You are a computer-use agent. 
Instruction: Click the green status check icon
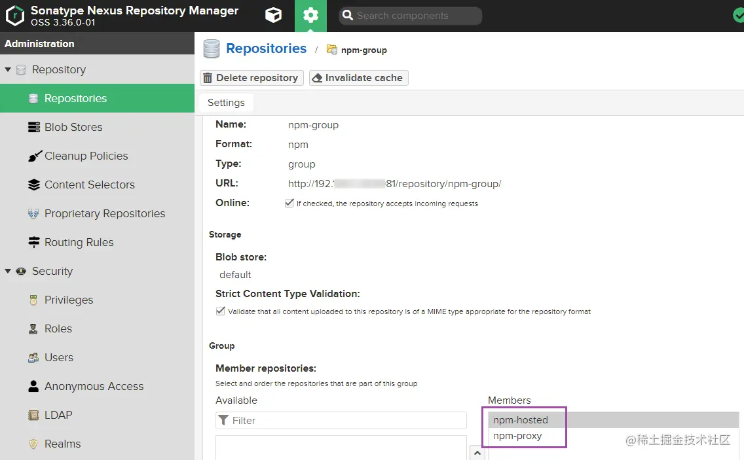[x=738, y=16]
